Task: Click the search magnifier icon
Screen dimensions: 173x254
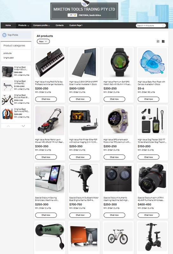Action: (x=163, y=26)
